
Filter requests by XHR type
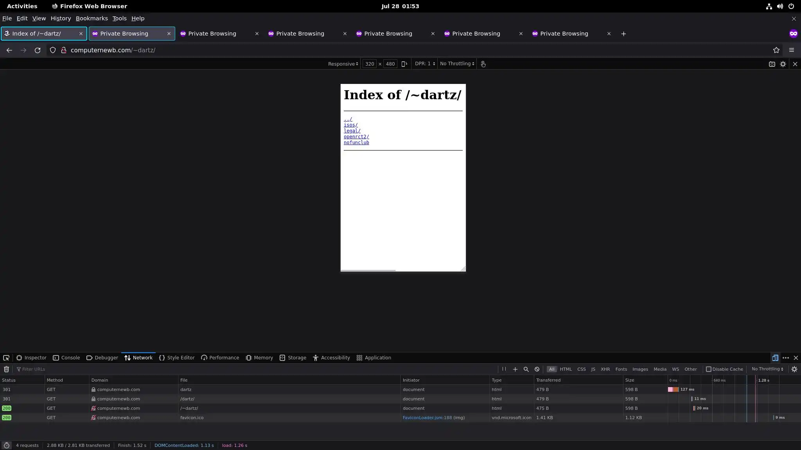pyautogui.click(x=605, y=369)
